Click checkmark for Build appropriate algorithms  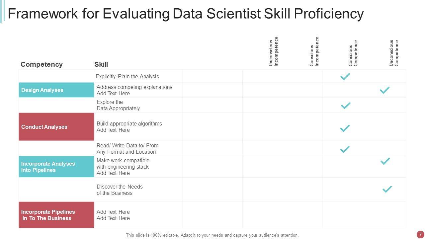(x=345, y=128)
